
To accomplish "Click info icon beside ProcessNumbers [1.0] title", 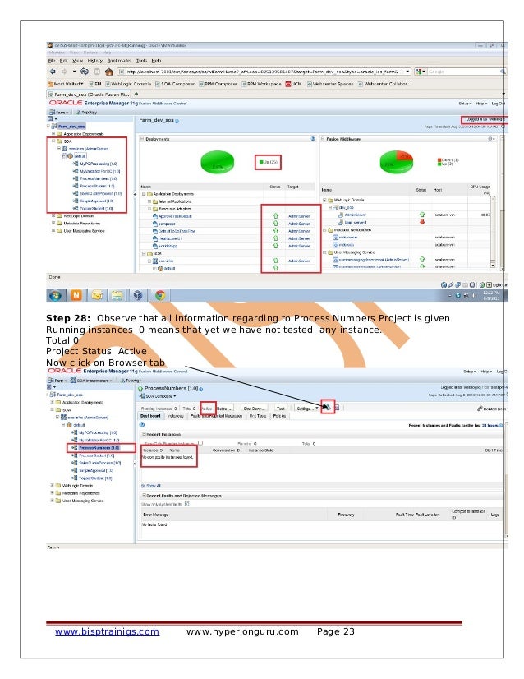I will click(x=200, y=389).
